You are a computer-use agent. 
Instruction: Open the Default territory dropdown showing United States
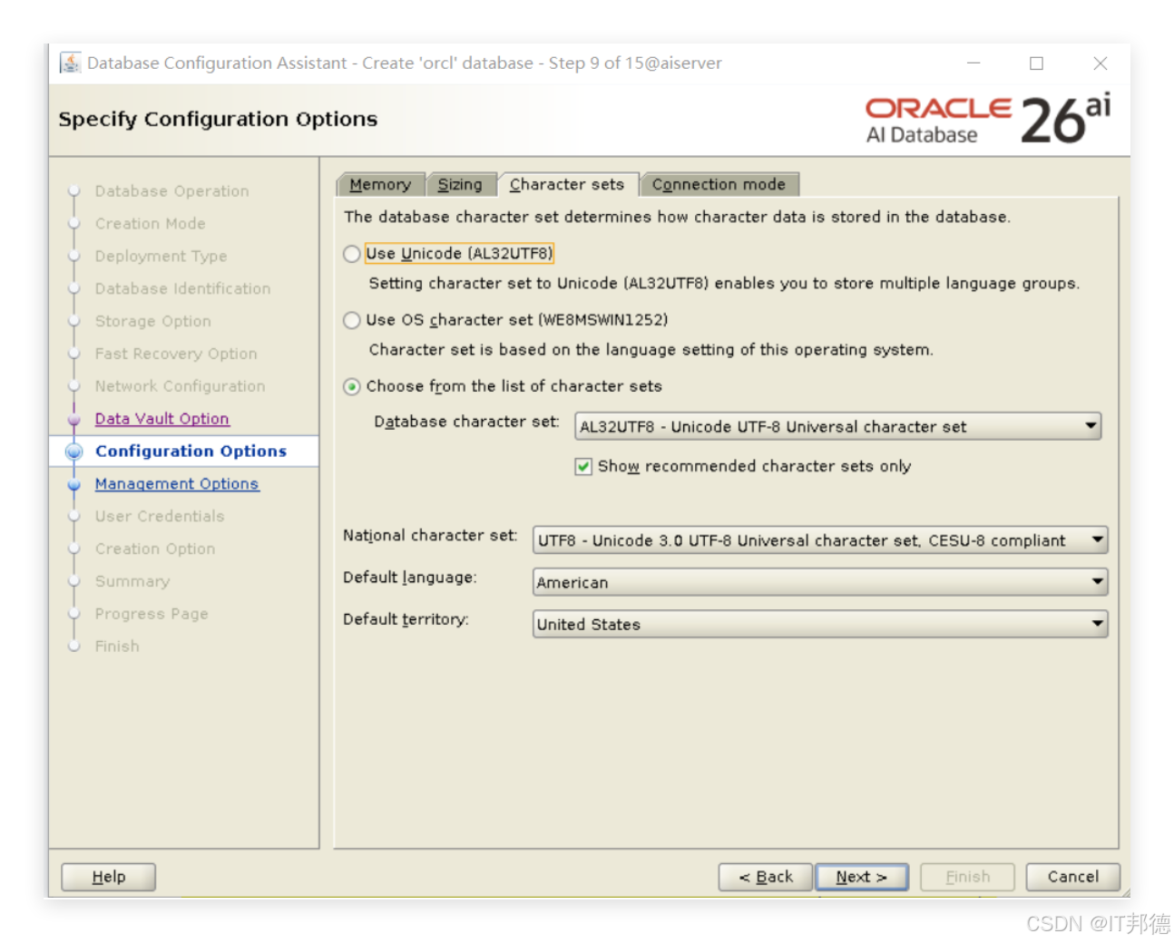pyautogui.click(x=820, y=624)
